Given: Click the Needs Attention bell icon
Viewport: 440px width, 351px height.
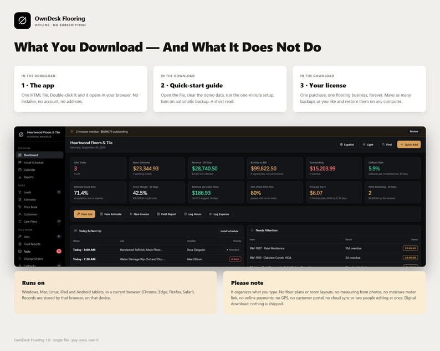Looking at the screenshot, I should click(x=252, y=230).
